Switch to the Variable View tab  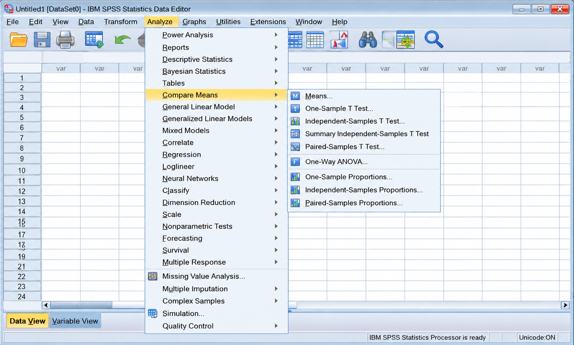(75, 321)
